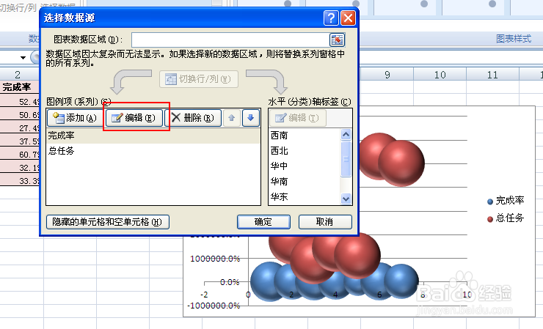543x329 pixels.
Task: Move series down with blue arrow
Action: [251, 118]
